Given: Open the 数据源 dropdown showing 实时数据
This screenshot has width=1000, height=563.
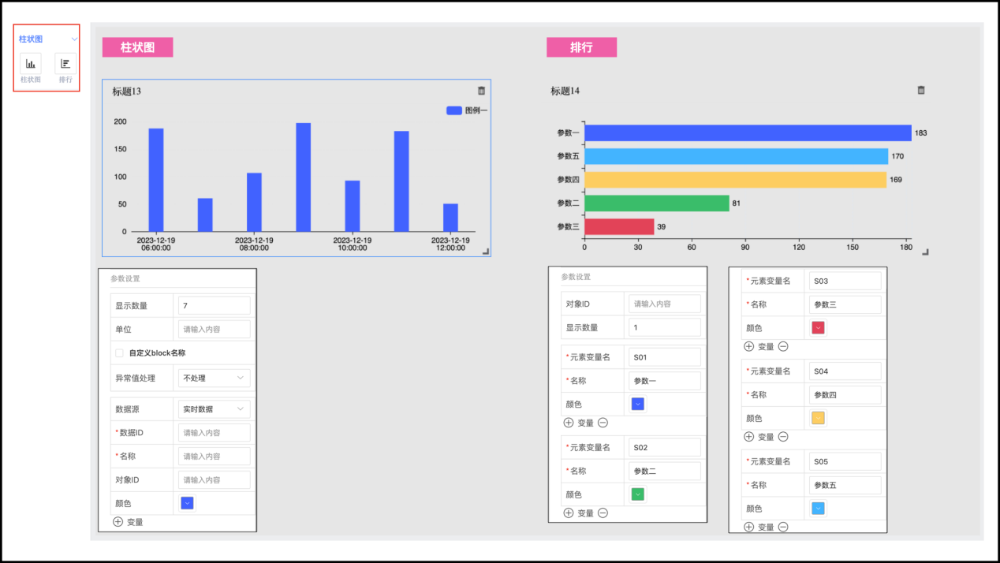Looking at the screenshot, I should point(214,408).
